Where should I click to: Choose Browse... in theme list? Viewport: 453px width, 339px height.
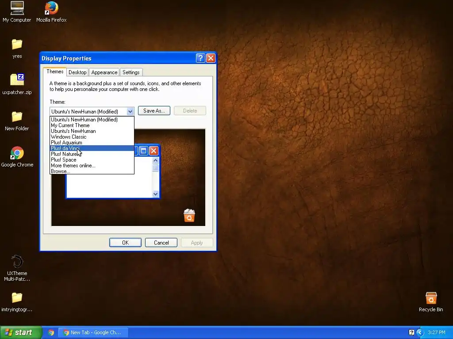tap(92, 171)
